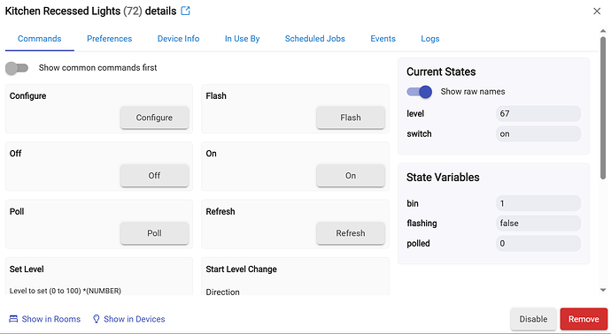Screen dimensions: 611x334
Task: Click the Refresh button
Action: coord(351,233)
